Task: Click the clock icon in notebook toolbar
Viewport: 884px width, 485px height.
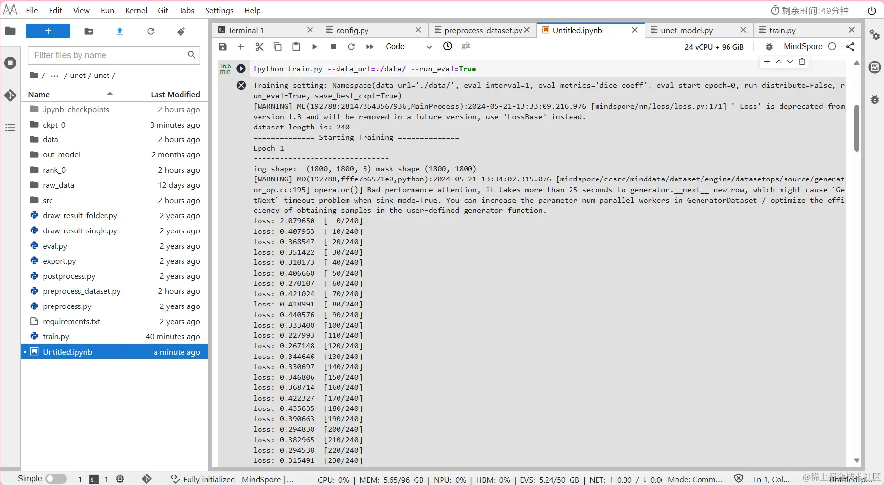Action: tap(448, 46)
